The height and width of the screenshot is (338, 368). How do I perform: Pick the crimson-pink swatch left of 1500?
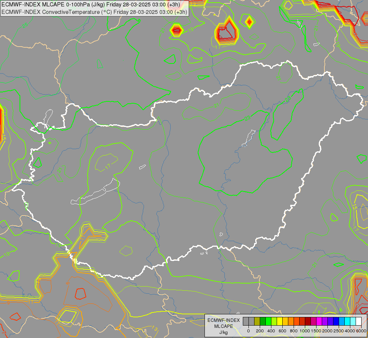point(314,321)
